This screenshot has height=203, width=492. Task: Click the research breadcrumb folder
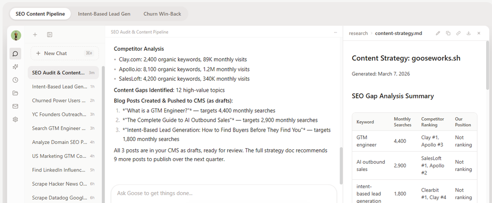click(x=358, y=34)
